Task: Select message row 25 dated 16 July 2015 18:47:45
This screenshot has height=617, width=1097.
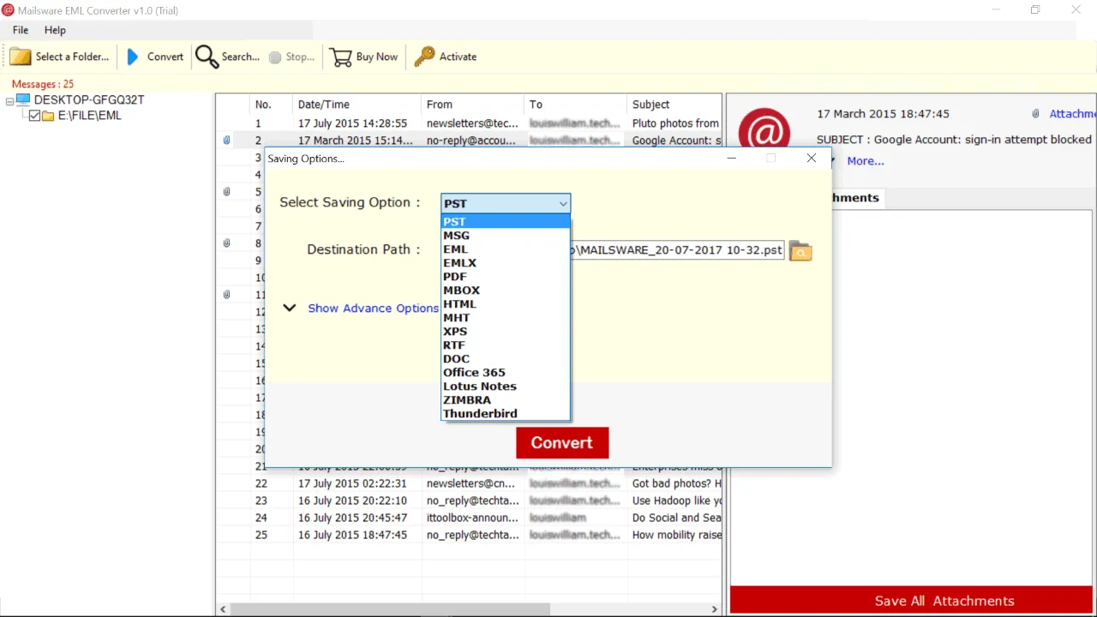Action: coord(469,535)
